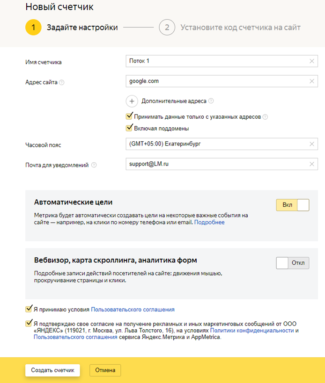Toggle off Автоматические цели switch
Screen dimensions: 325x383
293,205
